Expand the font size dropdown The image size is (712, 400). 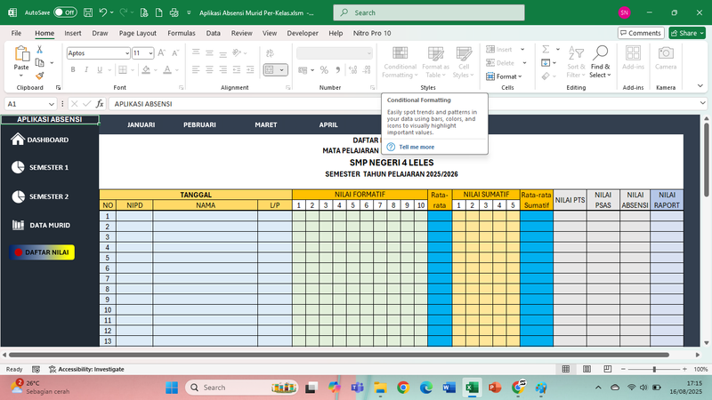coord(150,53)
